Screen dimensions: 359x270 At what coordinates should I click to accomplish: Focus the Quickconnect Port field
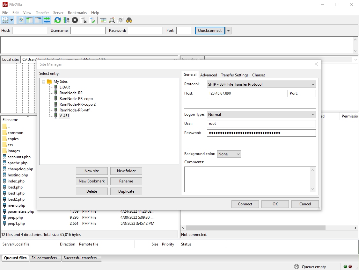pos(184,30)
